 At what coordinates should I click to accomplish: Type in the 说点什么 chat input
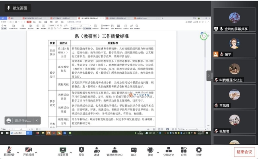23,121
